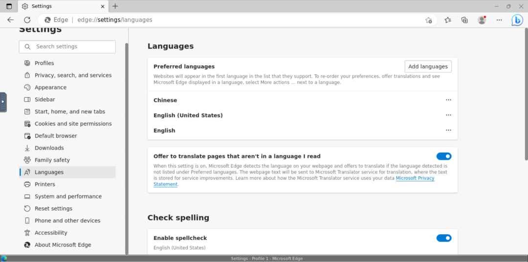
Task: Click the Accessibility figure icon
Action: click(x=27, y=233)
